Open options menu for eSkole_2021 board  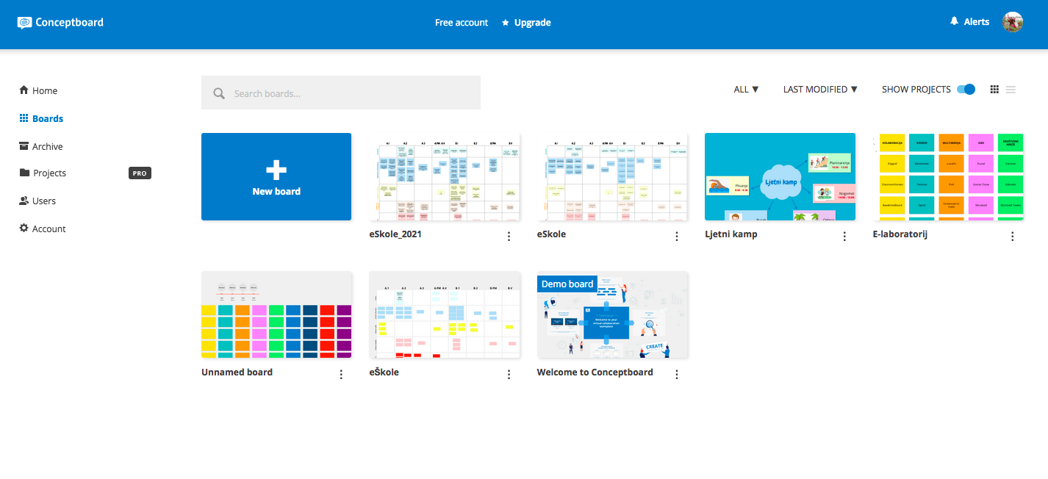point(509,236)
